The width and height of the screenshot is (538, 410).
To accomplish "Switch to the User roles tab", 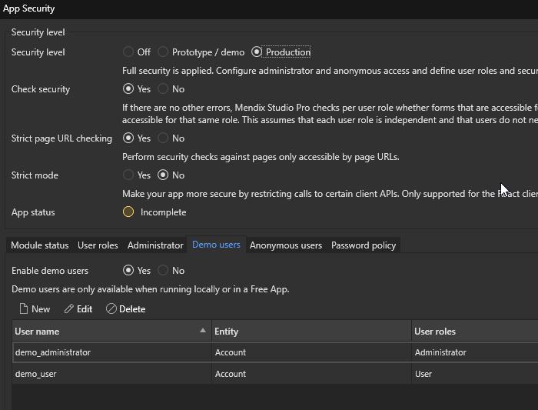I will [x=98, y=245].
